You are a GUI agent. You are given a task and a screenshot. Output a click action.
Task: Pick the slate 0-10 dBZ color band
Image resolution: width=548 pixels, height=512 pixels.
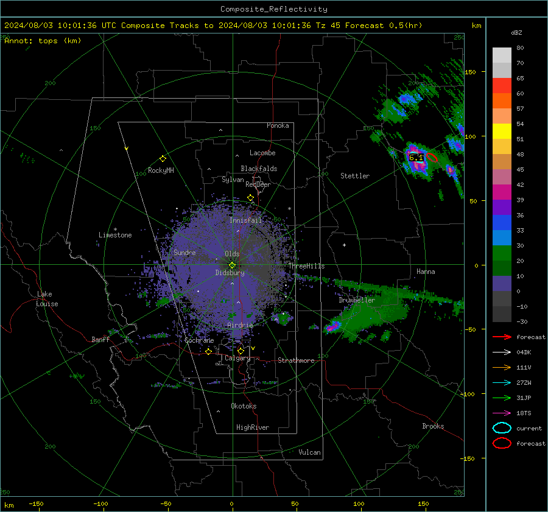[x=502, y=284]
